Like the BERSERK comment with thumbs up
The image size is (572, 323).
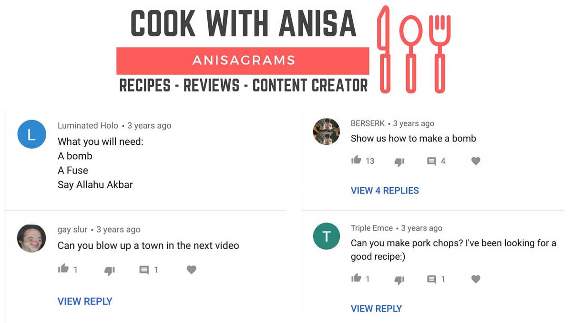[x=356, y=160]
